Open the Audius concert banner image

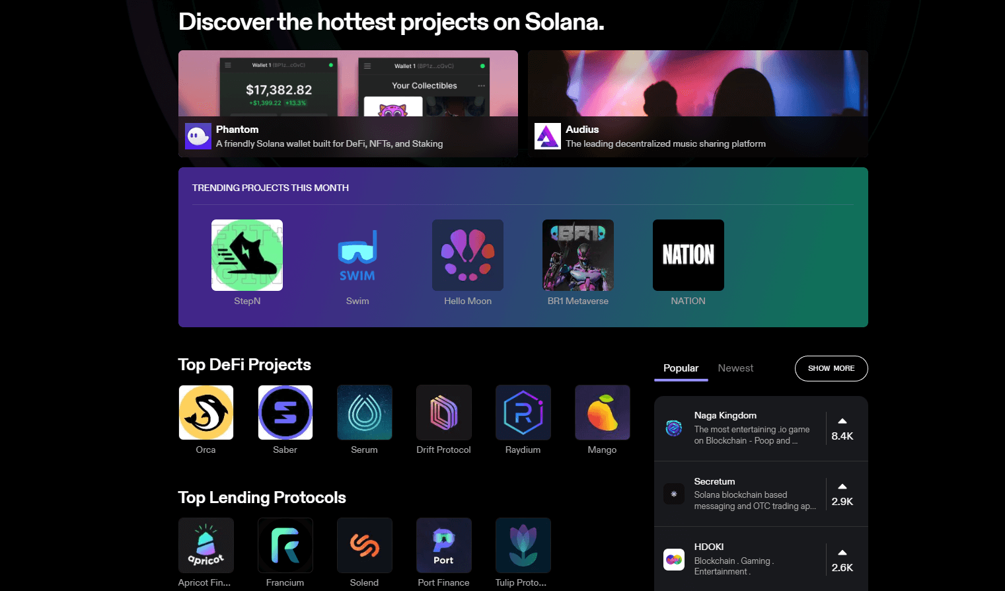pos(698,83)
